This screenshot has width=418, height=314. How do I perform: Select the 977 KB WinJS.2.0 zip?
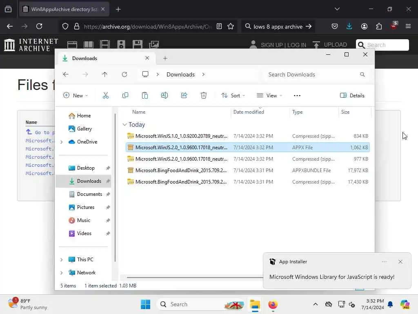[x=248, y=159]
